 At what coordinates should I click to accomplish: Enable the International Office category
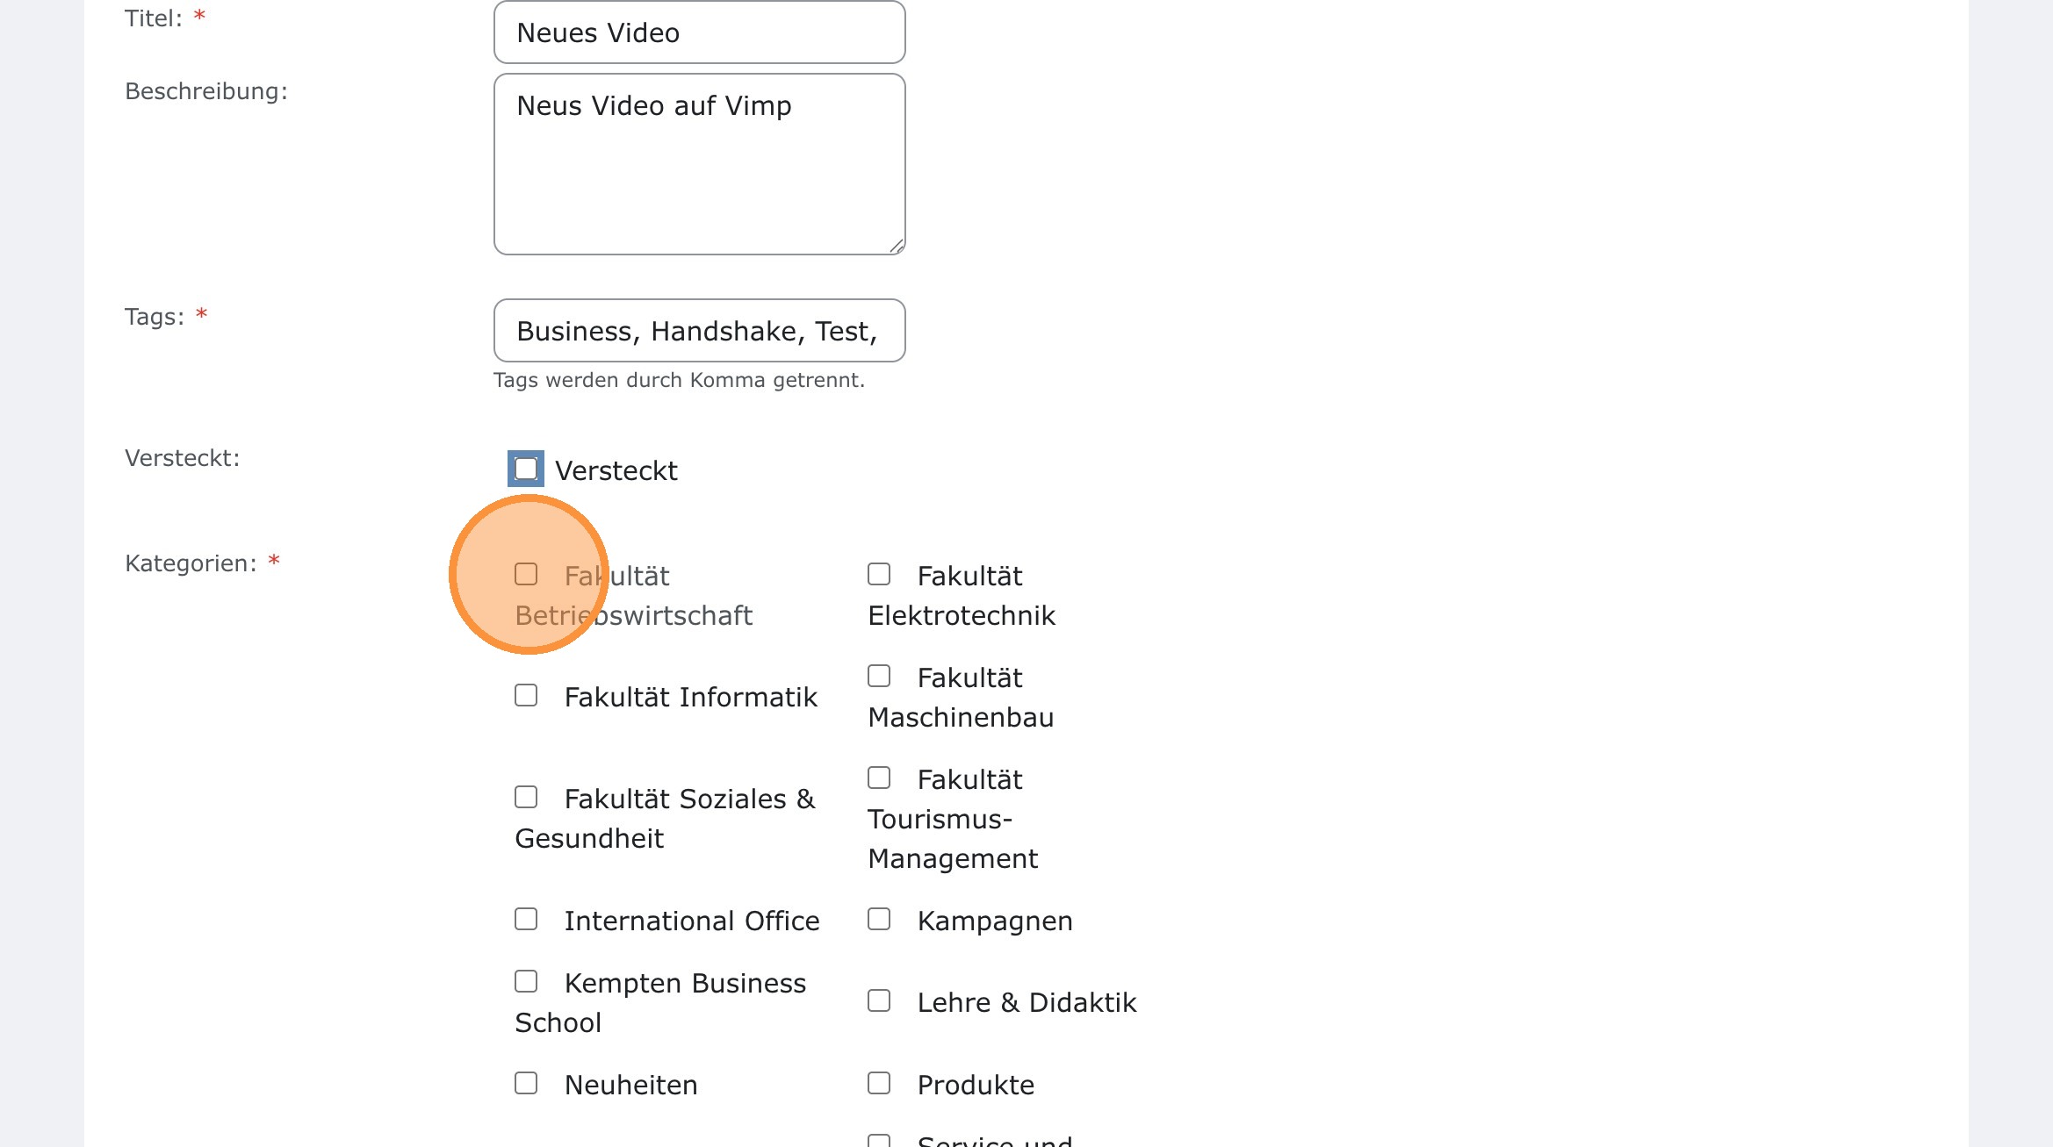tap(526, 918)
